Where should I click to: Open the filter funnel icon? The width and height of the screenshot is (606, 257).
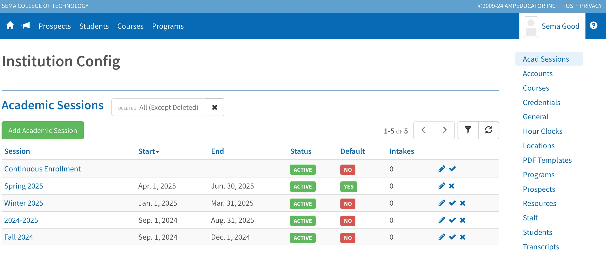coord(468,130)
